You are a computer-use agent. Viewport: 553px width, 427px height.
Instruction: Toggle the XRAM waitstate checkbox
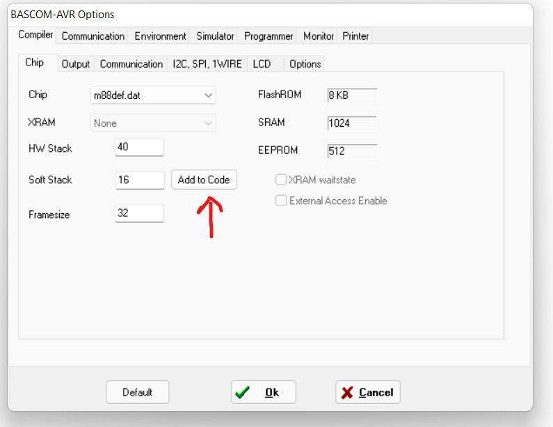click(x=281, y=180)
